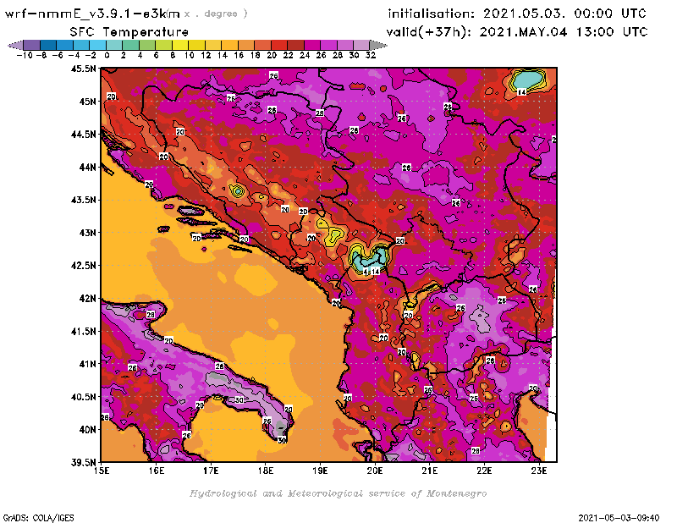Pick the green legend swatch between 4 and 6
Image resolution: width=677 pixels, height=523 pixels.
coord(147,45)
